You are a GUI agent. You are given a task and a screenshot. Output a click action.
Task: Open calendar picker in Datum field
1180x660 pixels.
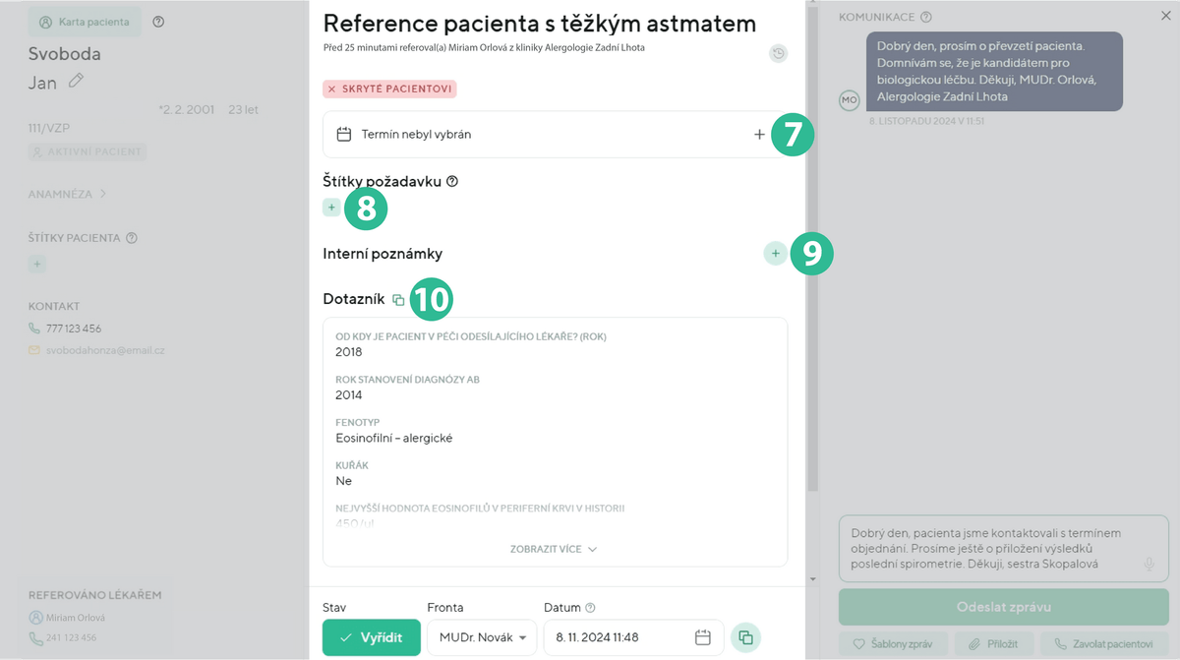[703, 637]
